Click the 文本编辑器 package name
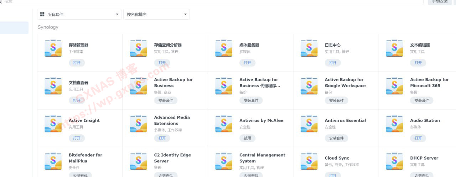The image size is (456, 177). coord(420,45)
